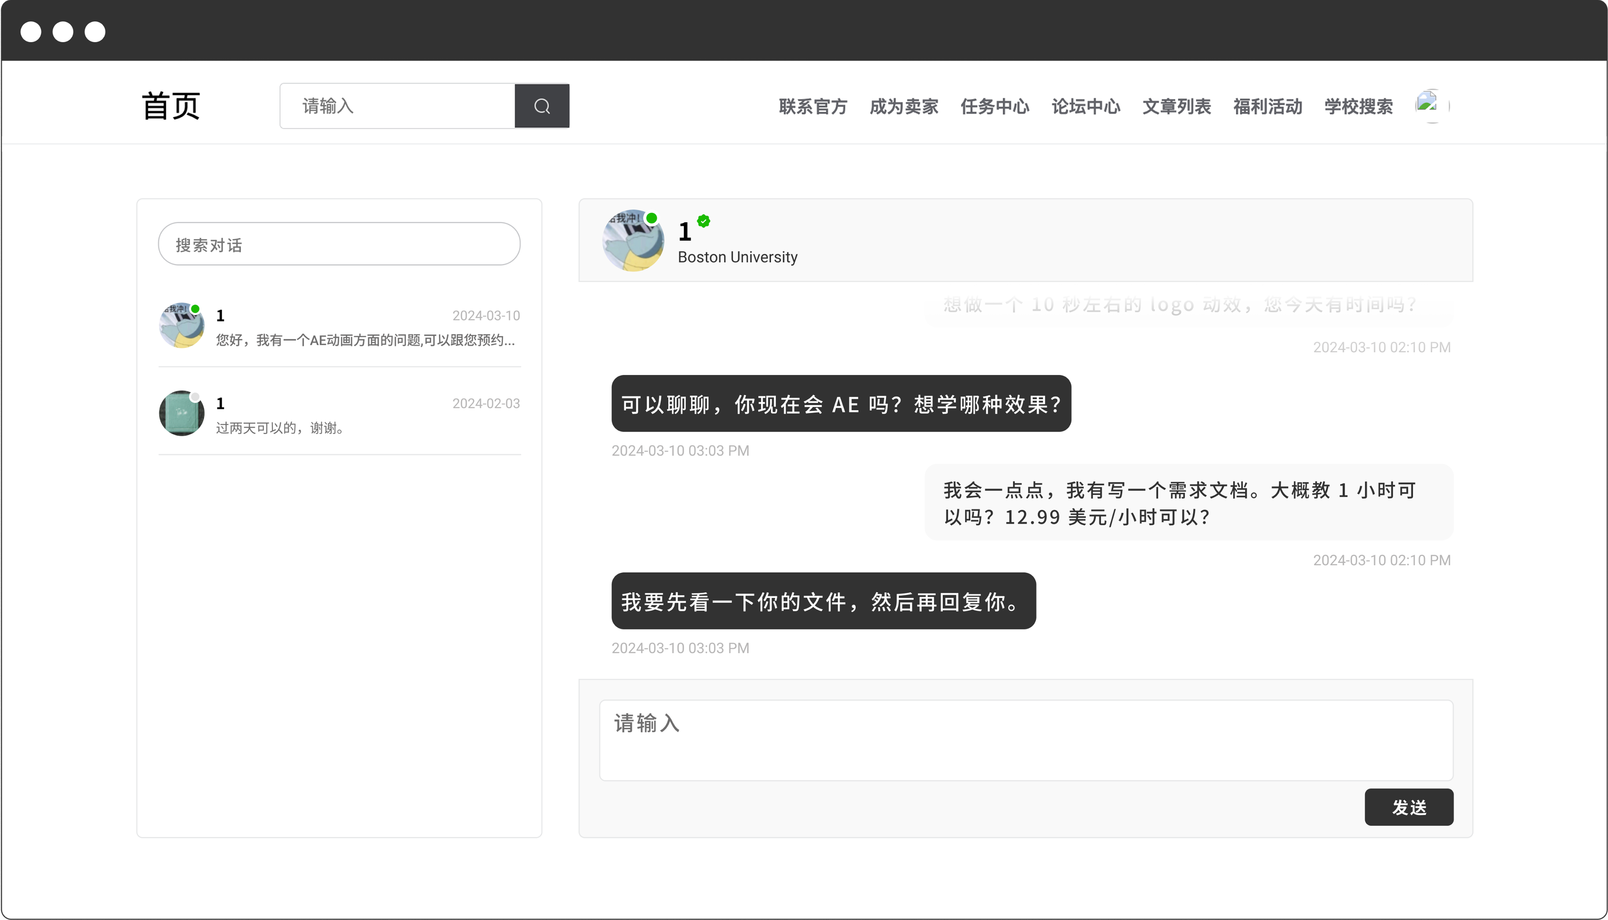1608x920 pixels.
Task: Click the date 2024-02-03 in conversation list
Action: (485, 403)
